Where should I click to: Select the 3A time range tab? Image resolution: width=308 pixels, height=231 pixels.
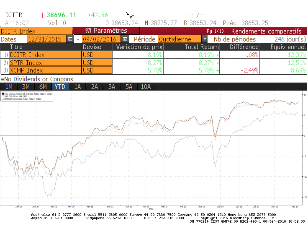[x=112, y=87]
